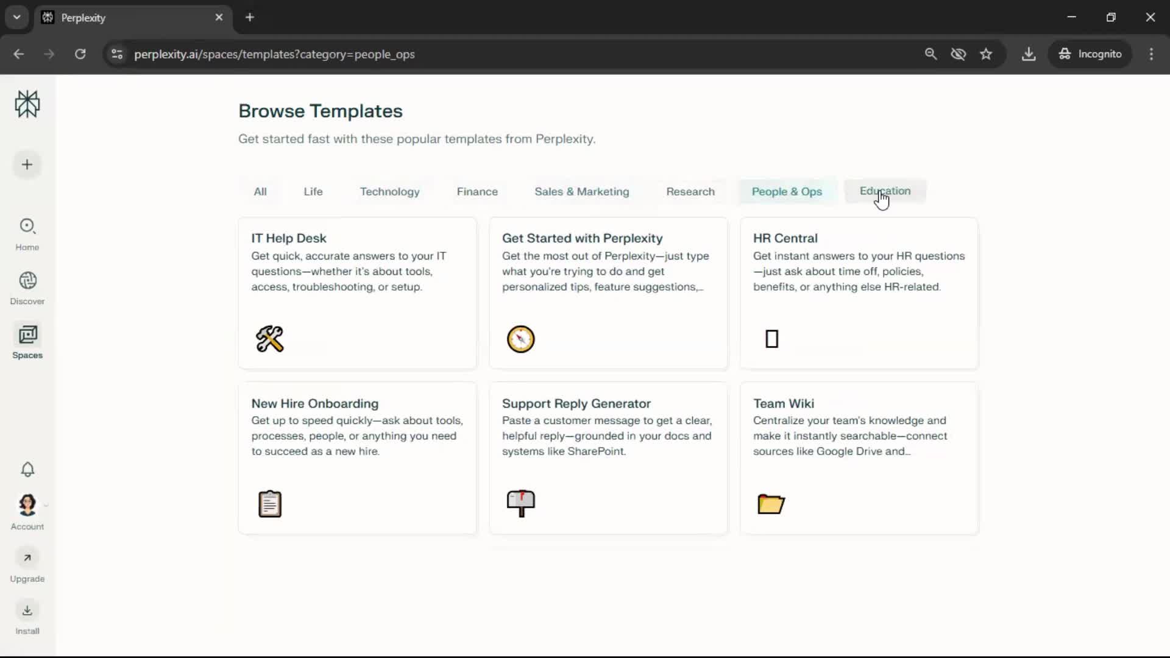The height and width of the screenshot is (658, 1170).
Task: Go to Home in sidebar
Action: pos(27,233)
